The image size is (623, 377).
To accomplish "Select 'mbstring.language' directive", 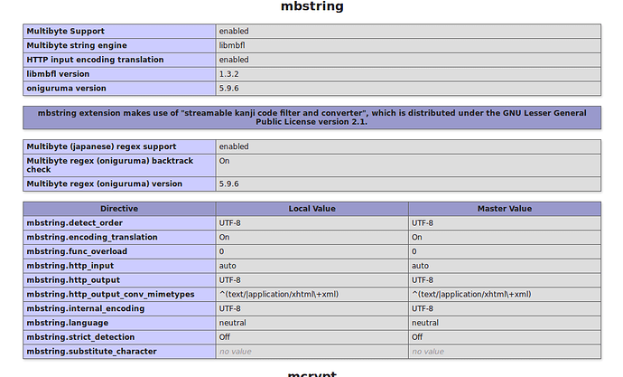I will (x=119, y=323).
